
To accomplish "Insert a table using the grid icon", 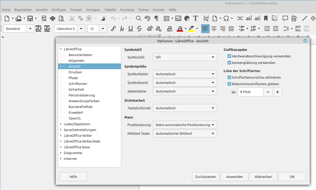I will [x=167, y=18].
